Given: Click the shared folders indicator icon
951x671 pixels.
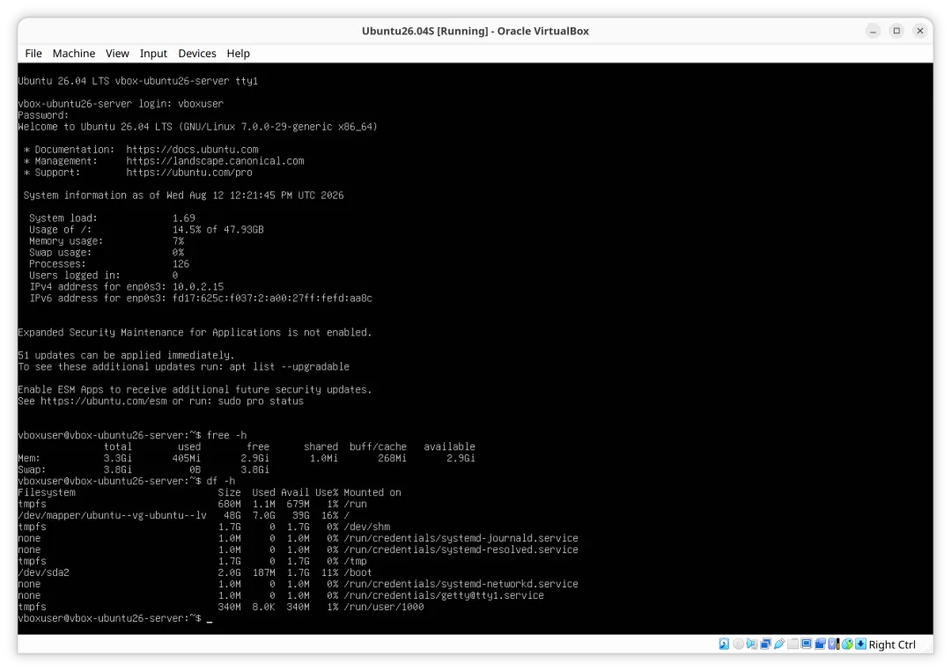Looking at the screenshot, I should (792, 644).
